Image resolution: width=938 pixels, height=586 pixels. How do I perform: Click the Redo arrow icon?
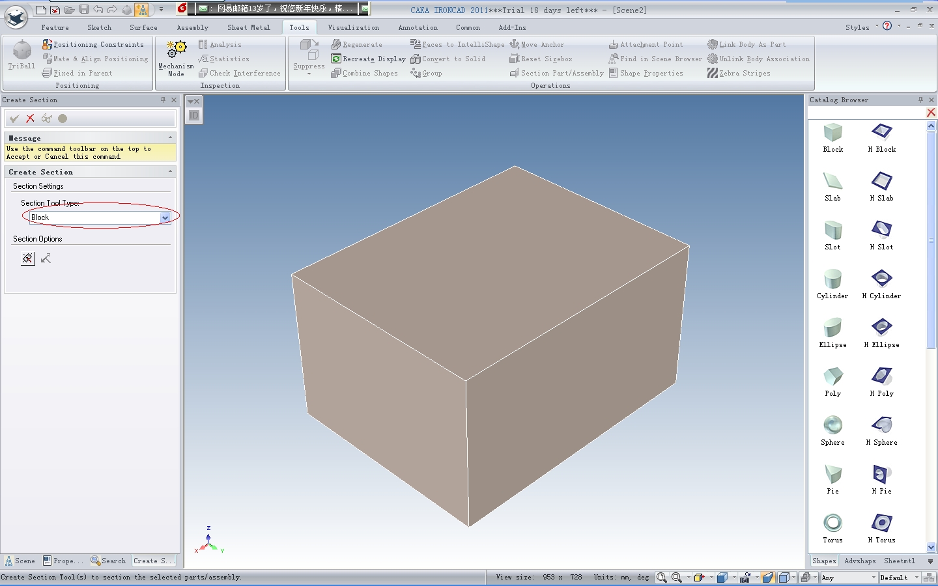[x=112, y=9]
